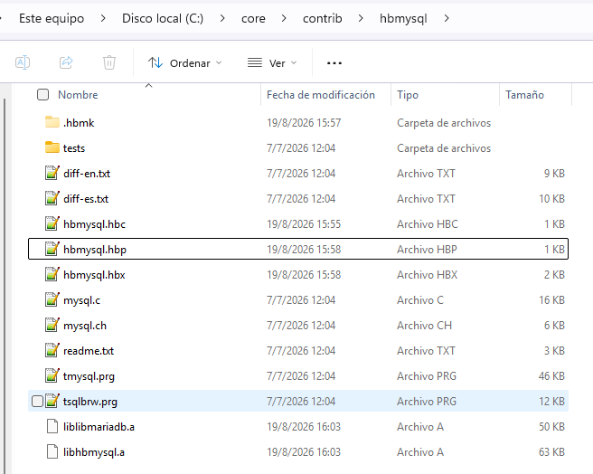This screenshot has width=593, height=474.
Task: Click the readme.txt file icon
Action: pyautogui.click(x=52, y=351)
